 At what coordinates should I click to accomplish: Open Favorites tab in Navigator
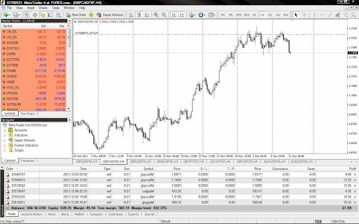coord(27,161)
